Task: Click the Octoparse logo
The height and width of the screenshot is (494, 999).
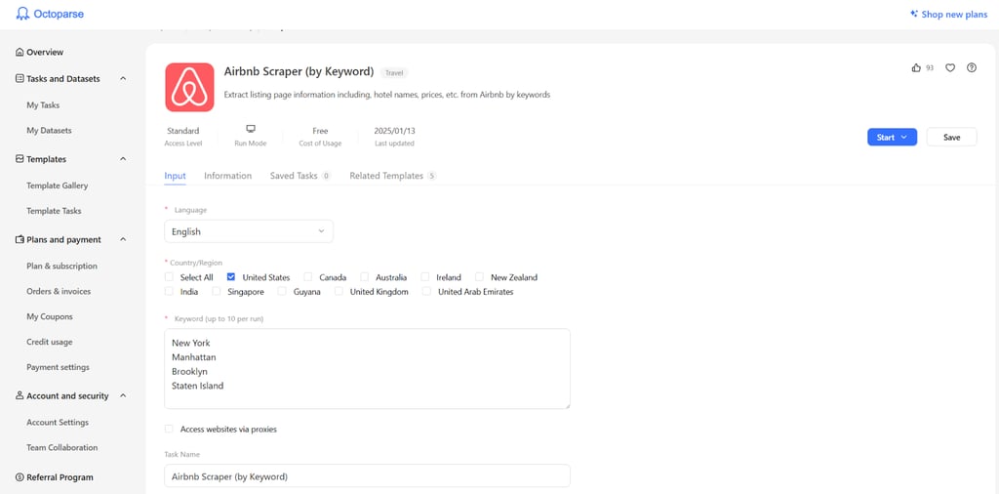Action: (x=50, y=14)
